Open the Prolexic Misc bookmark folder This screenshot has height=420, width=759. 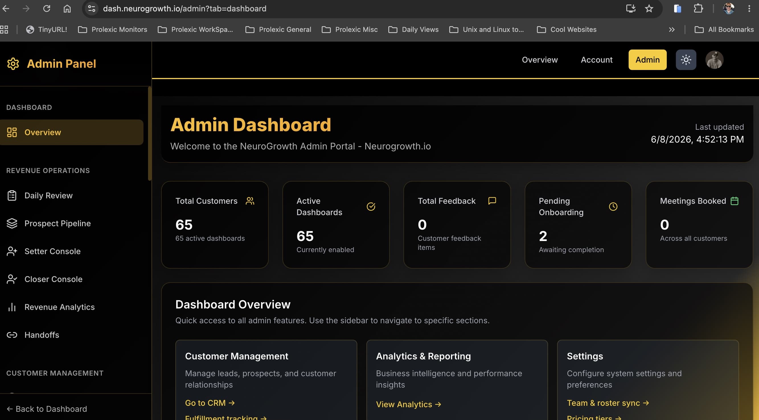[350, 30]
